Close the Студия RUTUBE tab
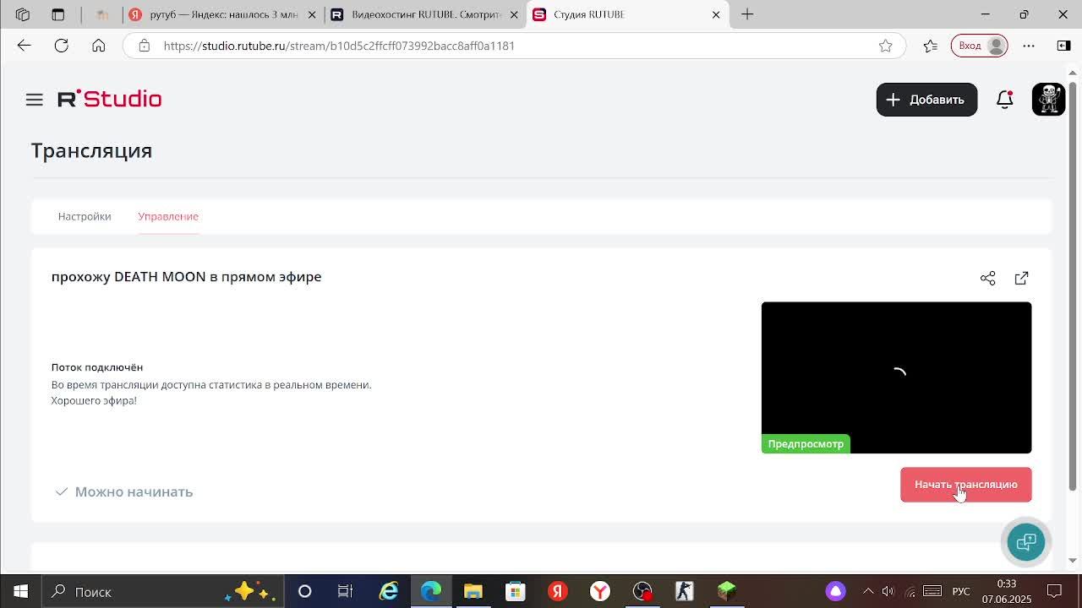Image resolution: width=1082 pixels, height=608 pixels. 716,14
